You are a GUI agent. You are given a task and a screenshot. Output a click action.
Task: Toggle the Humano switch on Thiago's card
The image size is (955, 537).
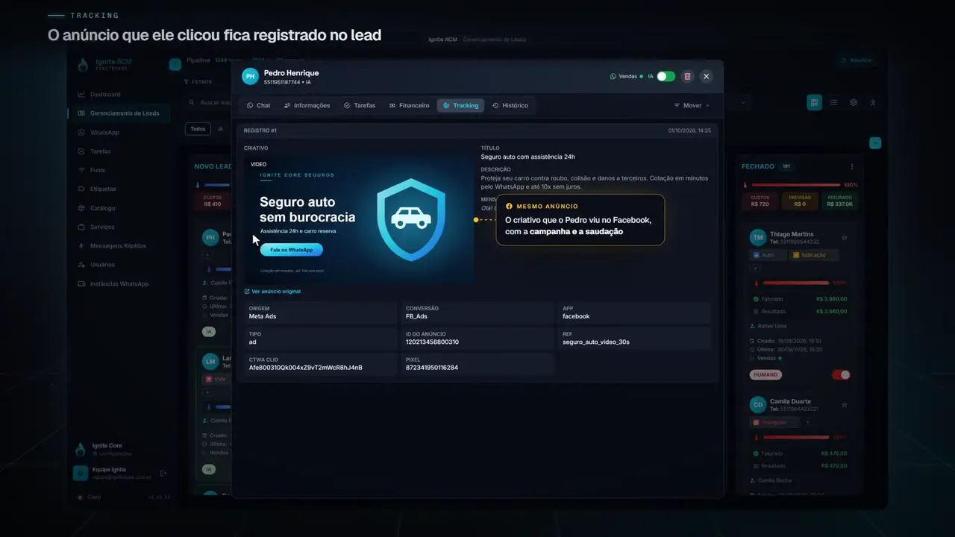[841, 375]
